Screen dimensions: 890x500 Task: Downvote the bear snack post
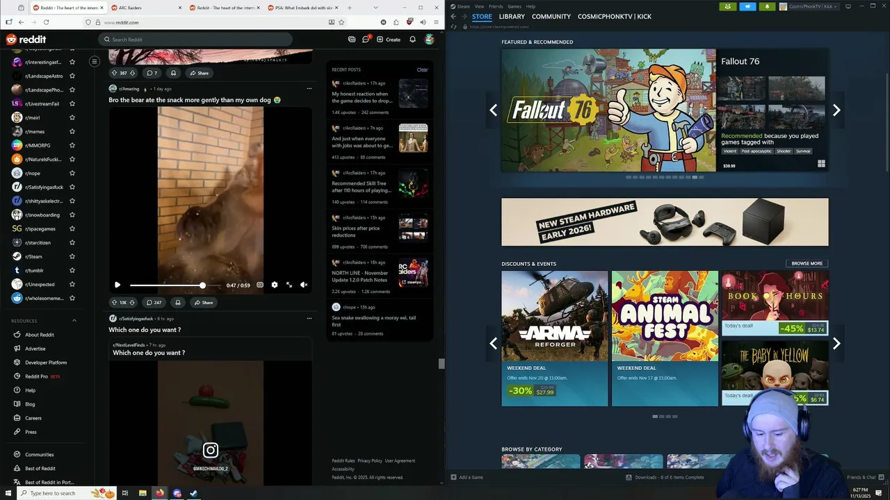(x=132, y=303)
